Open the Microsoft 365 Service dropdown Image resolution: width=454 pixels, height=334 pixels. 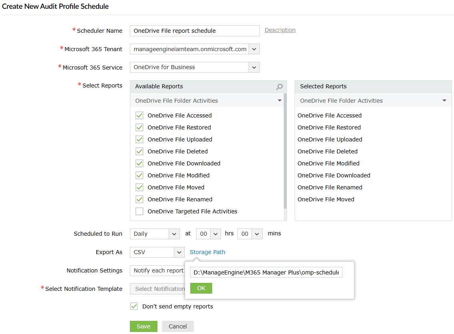[254, 67]
